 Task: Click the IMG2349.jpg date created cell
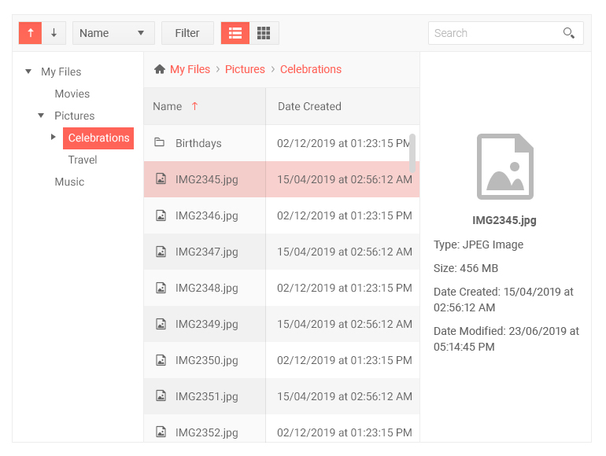[343, 324]
